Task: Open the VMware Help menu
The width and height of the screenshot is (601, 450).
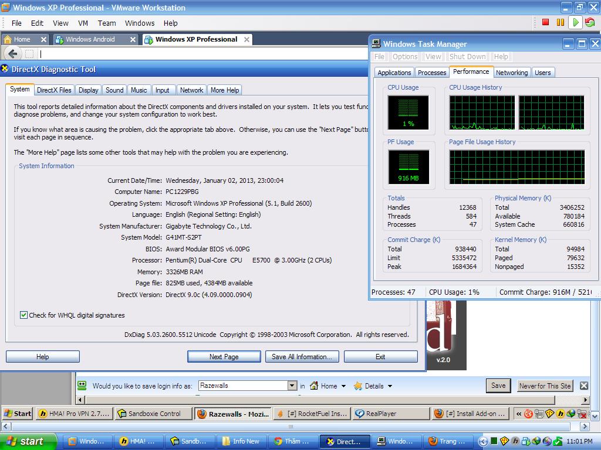Action: [171, 23]
